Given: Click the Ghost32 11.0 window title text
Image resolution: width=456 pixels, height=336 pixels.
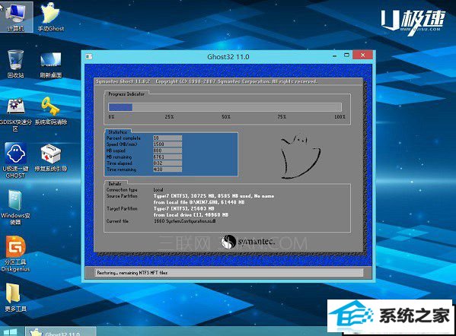Looking at the screenshot, I should pos(228,56).
